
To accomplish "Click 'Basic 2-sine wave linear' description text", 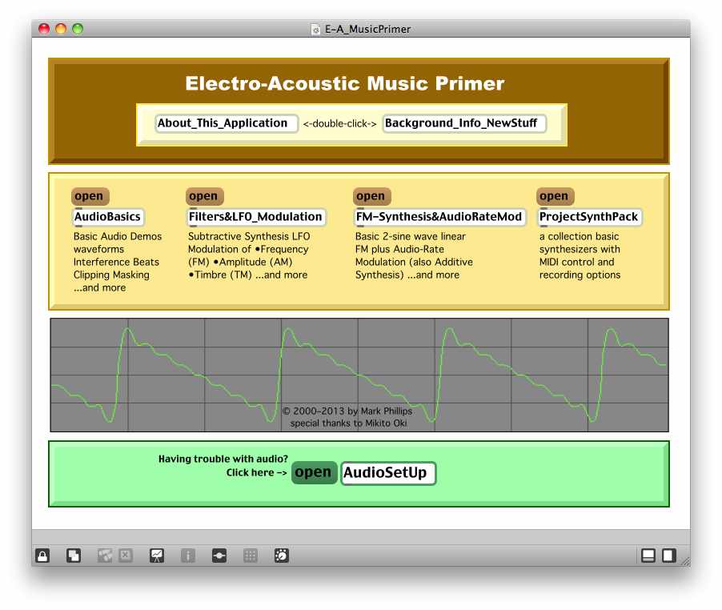I will [411, 237].
